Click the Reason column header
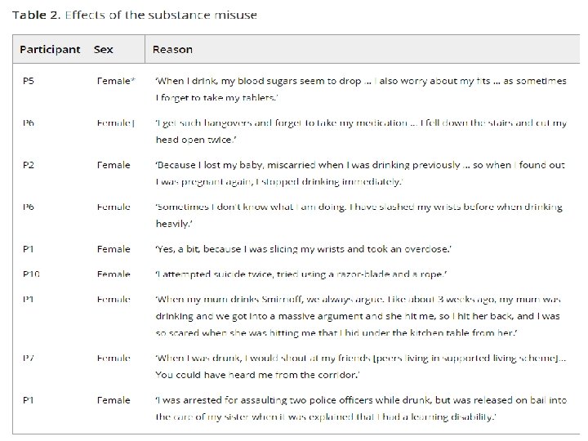This screenshot has width=588, height=441. (172, 50)
